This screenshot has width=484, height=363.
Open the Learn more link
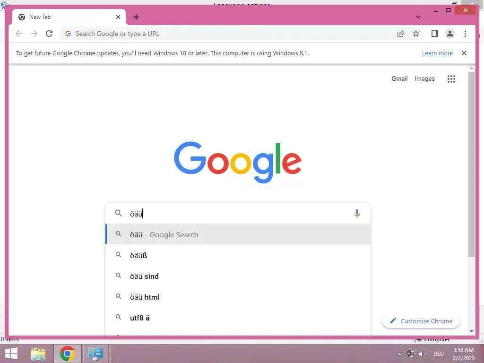[437, 53]
